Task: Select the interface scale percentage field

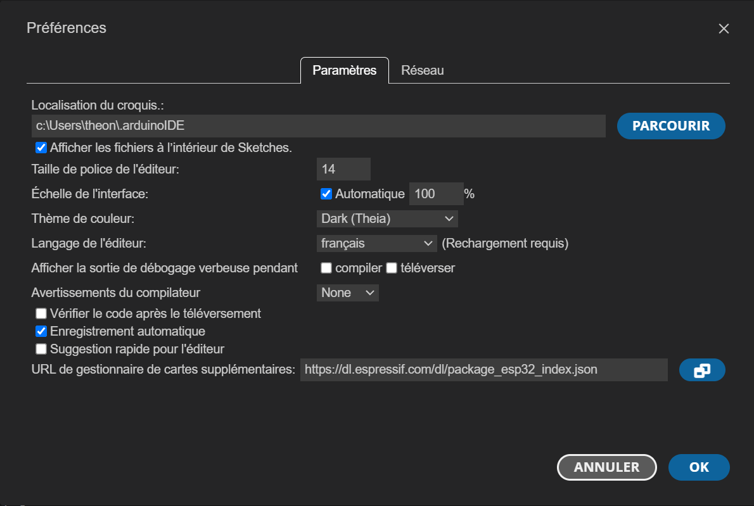Action: click(x=436, y=194)
